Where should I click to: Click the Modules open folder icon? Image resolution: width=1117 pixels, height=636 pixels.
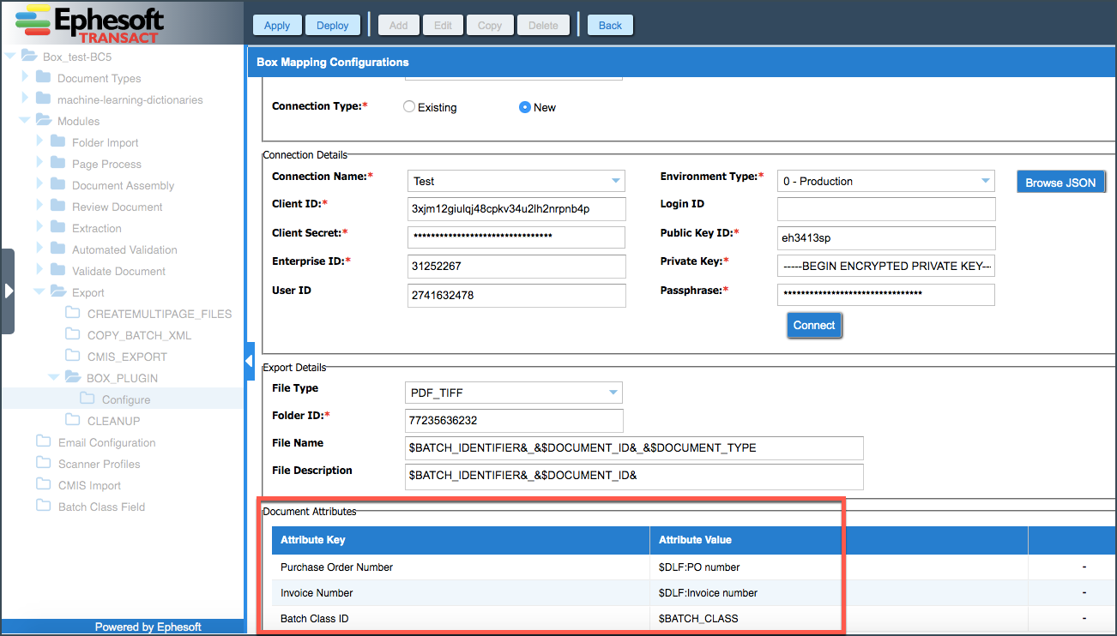click(x=44, y=121)
